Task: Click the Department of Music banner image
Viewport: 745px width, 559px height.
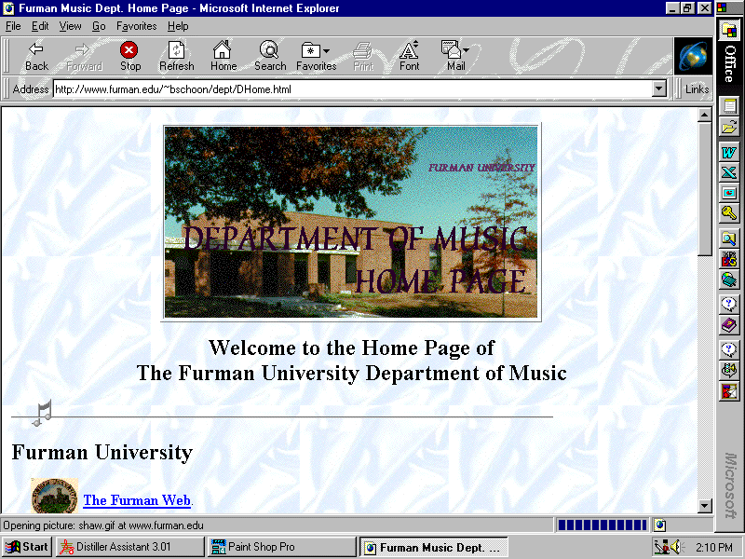Action: click(351, 222)
